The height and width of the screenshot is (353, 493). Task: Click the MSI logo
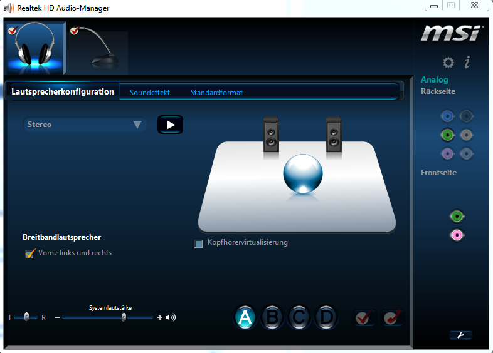tap(451, 34)
